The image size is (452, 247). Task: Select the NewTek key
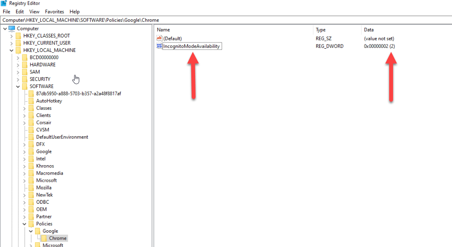44,195
